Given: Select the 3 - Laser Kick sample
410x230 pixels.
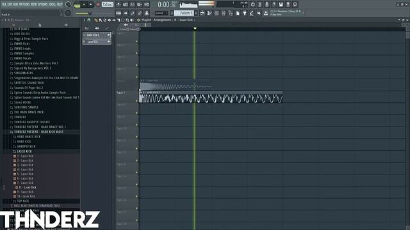Looking at the screenshot, I should (25, 165).
